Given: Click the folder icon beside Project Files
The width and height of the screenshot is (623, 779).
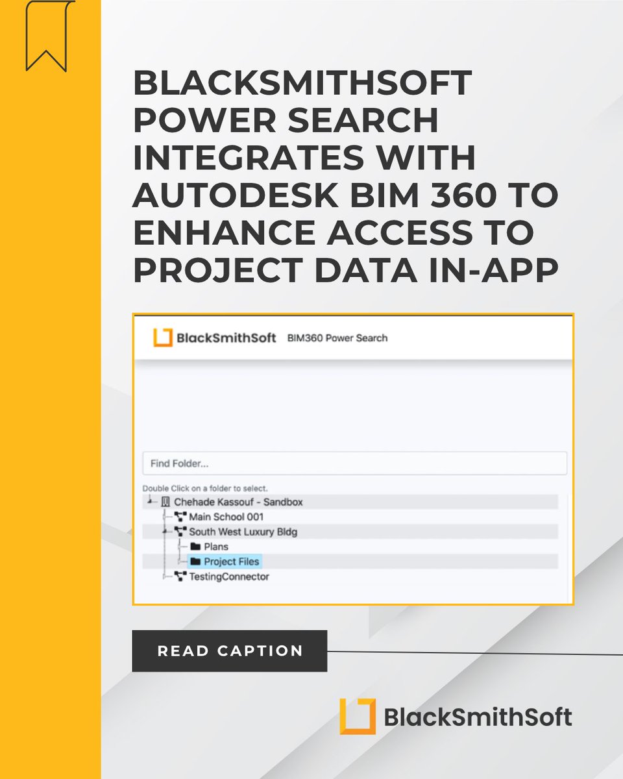Looking at the screenshot, I should (x=195, y=562).
